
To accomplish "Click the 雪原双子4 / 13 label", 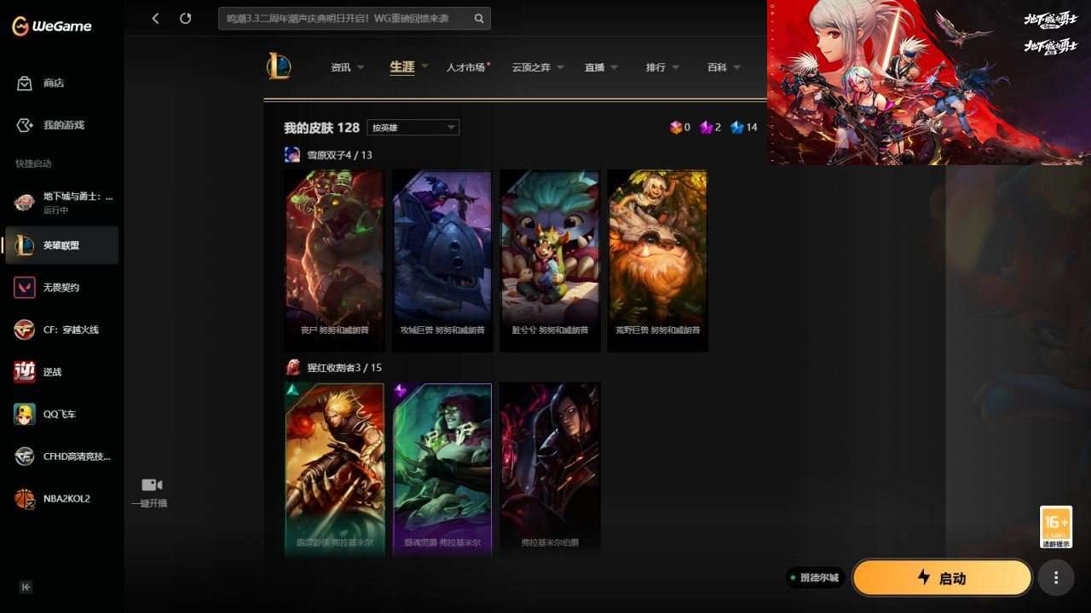I will pos(339,155).
